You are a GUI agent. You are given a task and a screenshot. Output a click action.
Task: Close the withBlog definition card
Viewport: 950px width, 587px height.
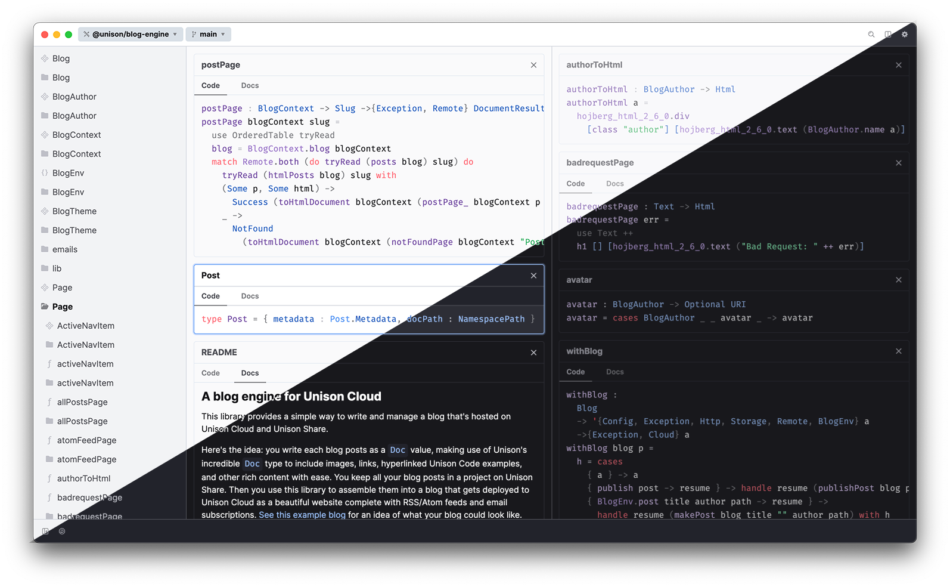point(899,351)
